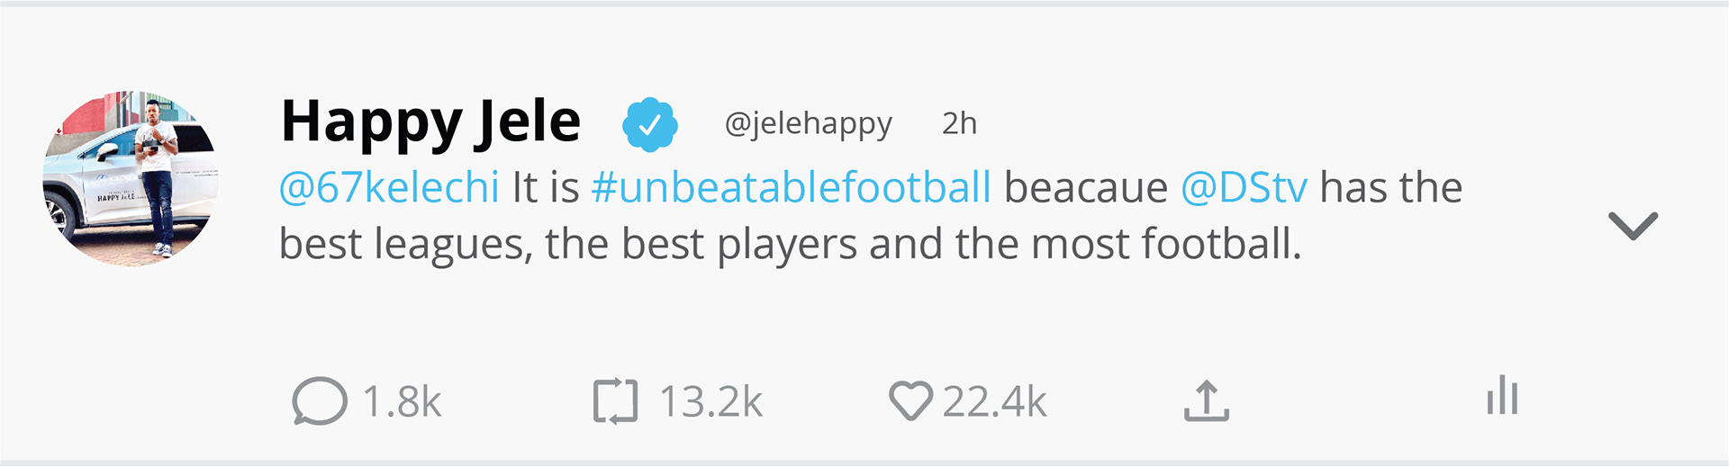Click the share upload icon
This screenshot has height=467, width=1729.
point(1206,401)
